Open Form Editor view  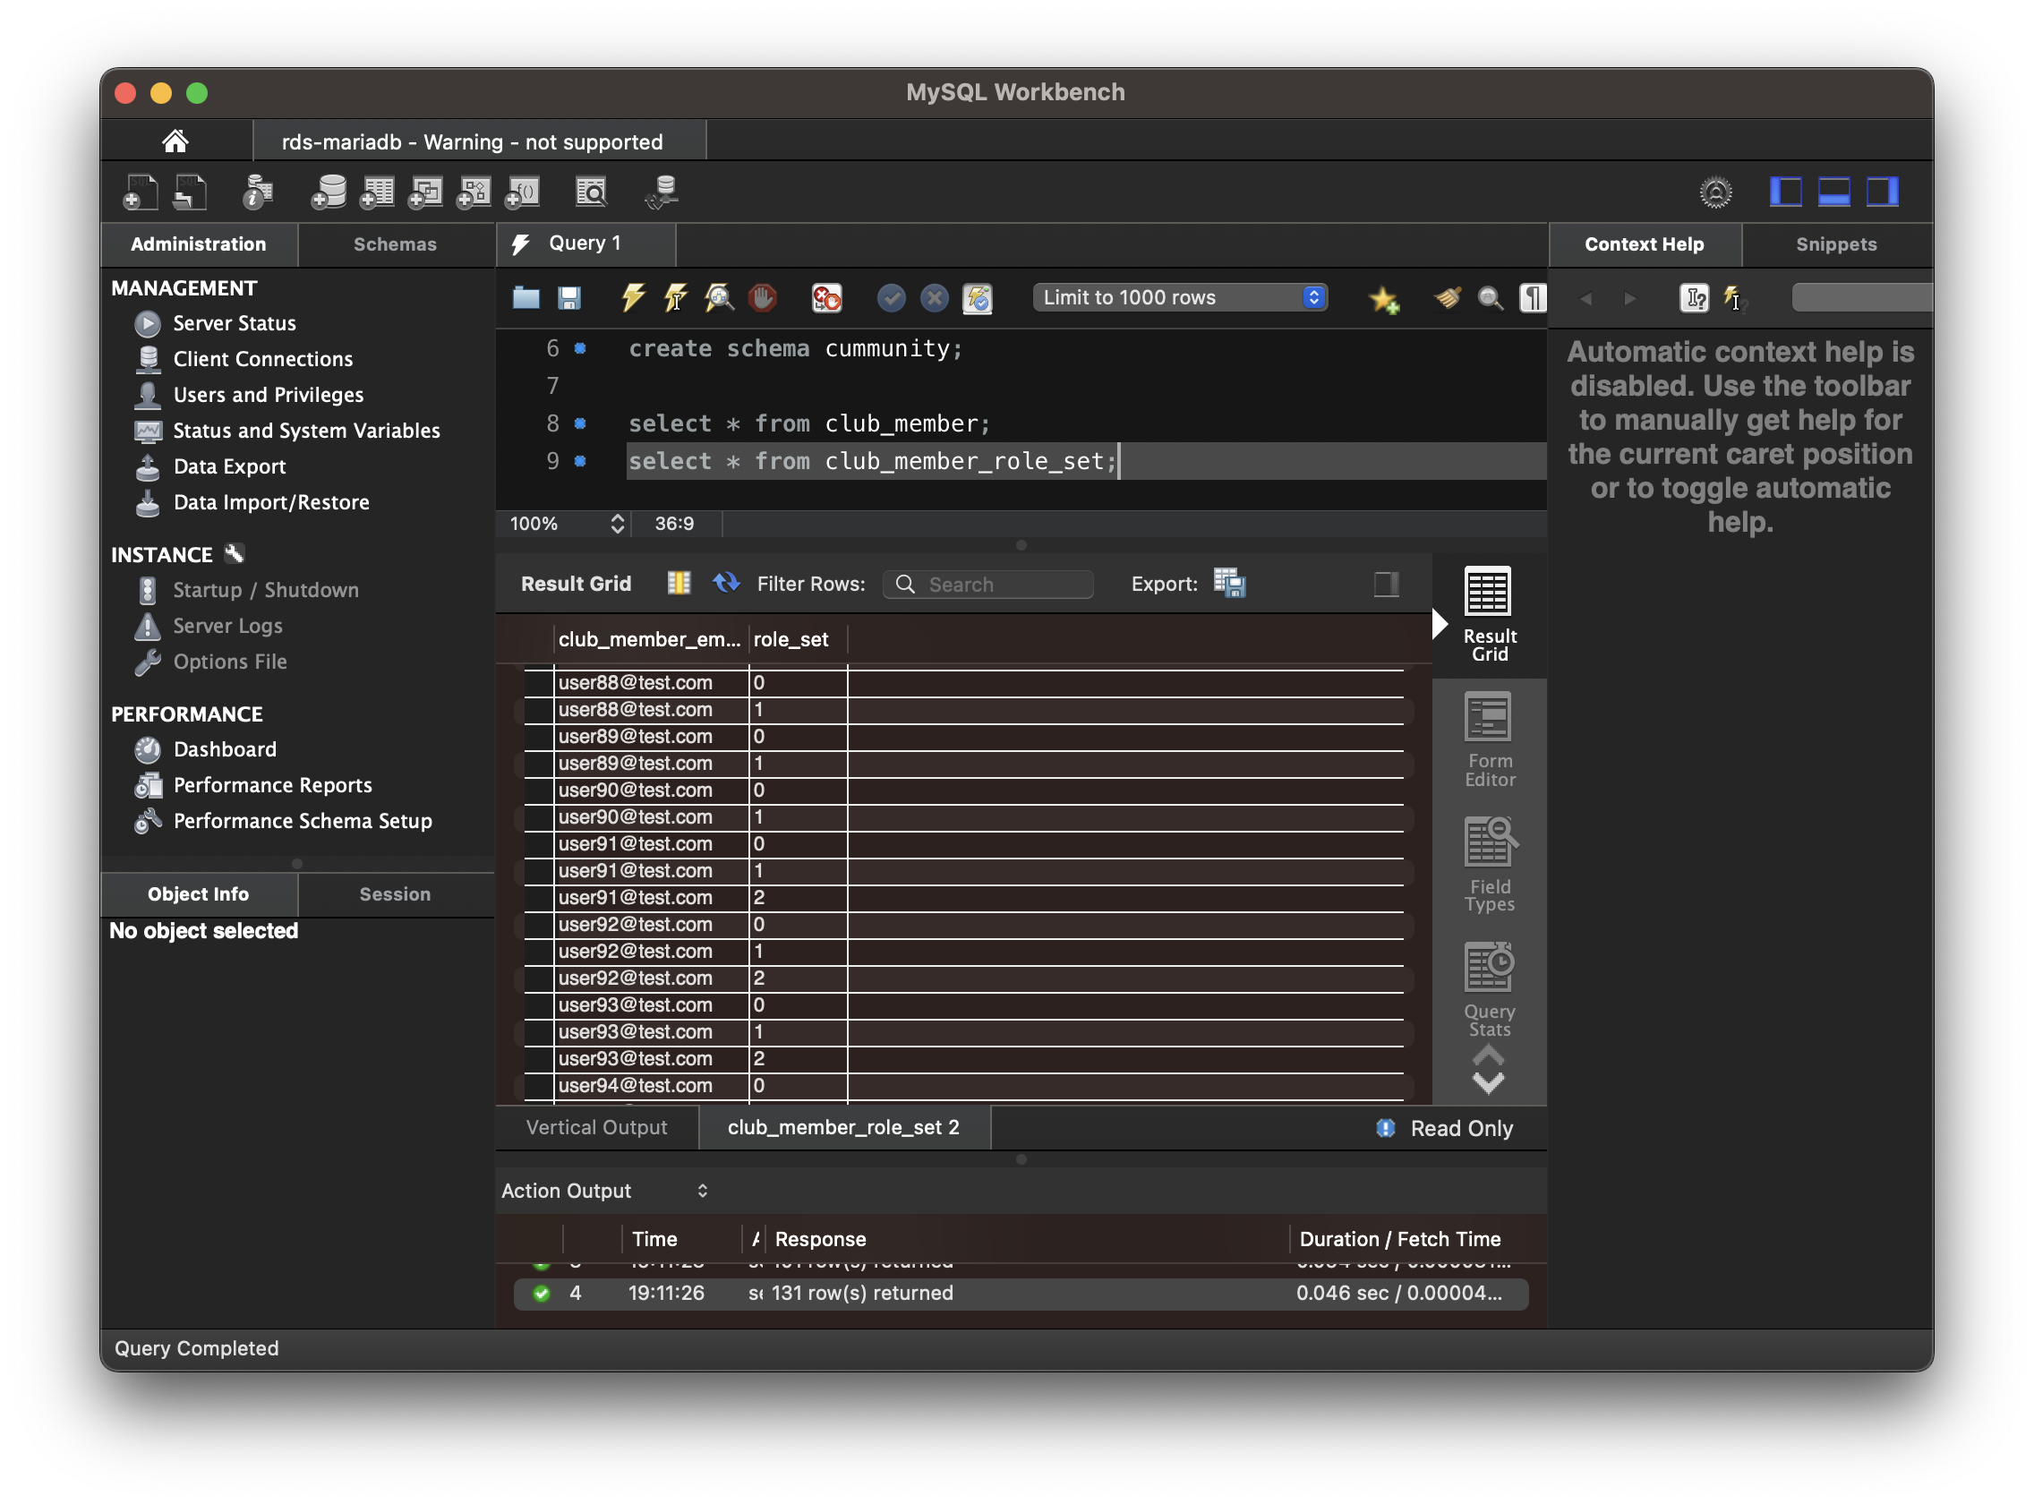(x=1489, y=740)
